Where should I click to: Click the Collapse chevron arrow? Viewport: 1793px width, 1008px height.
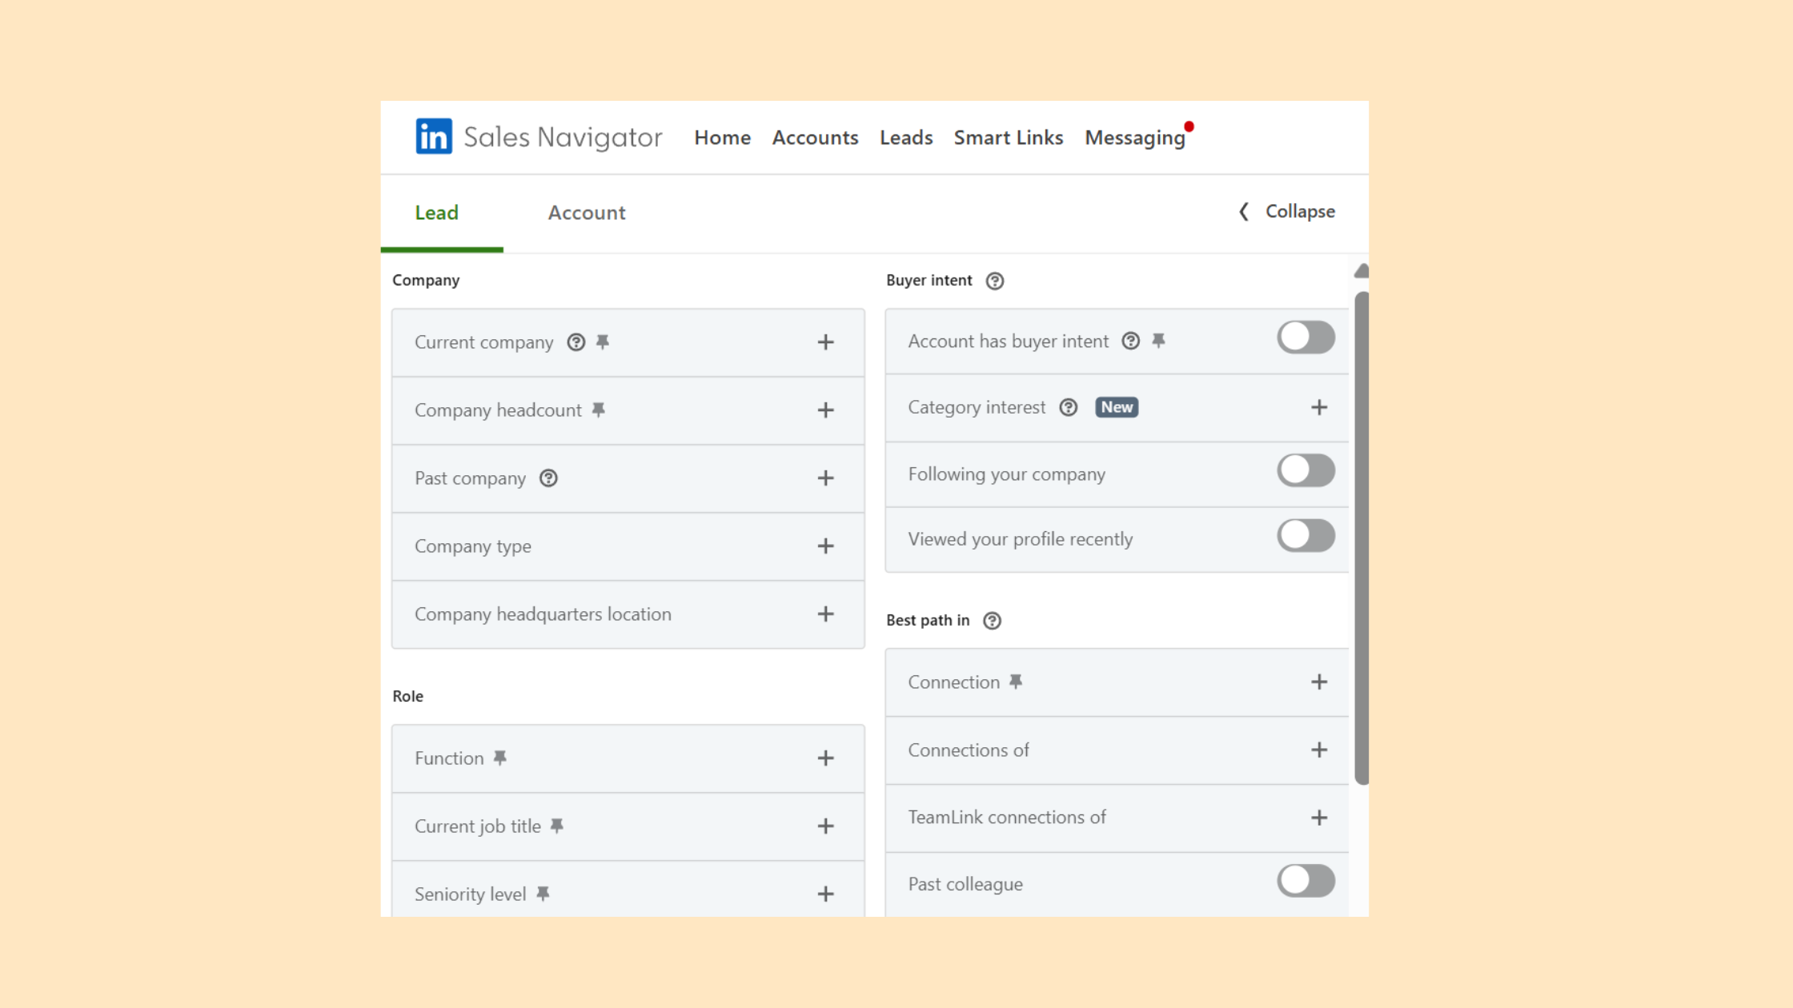pyautogui.click(x=1244, y=211)
